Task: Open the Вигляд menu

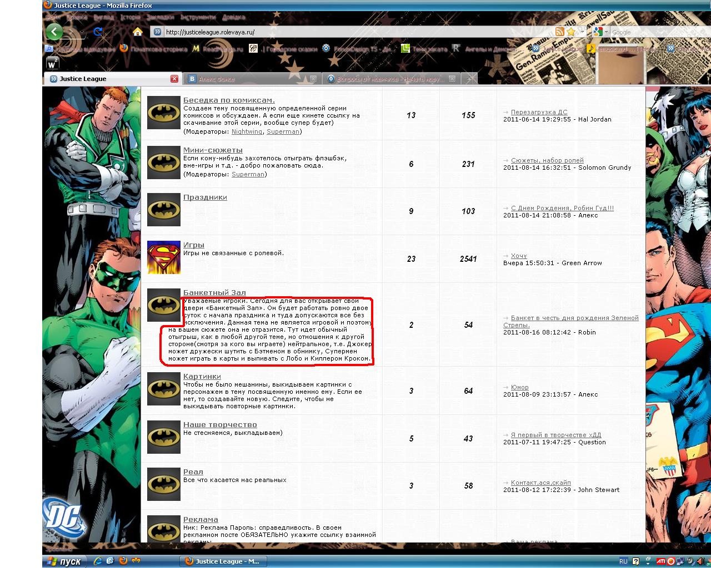Action: pyautogui.click(x=103, y=17)
